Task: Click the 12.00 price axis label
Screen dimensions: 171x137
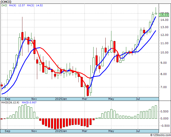Action: [x=164, y=35]
